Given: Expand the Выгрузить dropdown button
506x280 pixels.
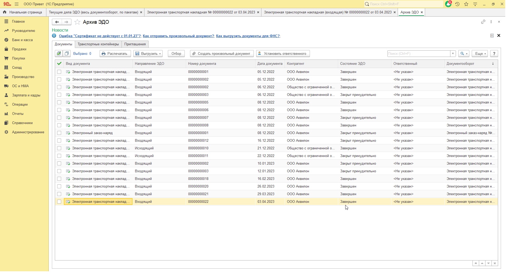Looking at the screenshot, I should click(148, 53).
